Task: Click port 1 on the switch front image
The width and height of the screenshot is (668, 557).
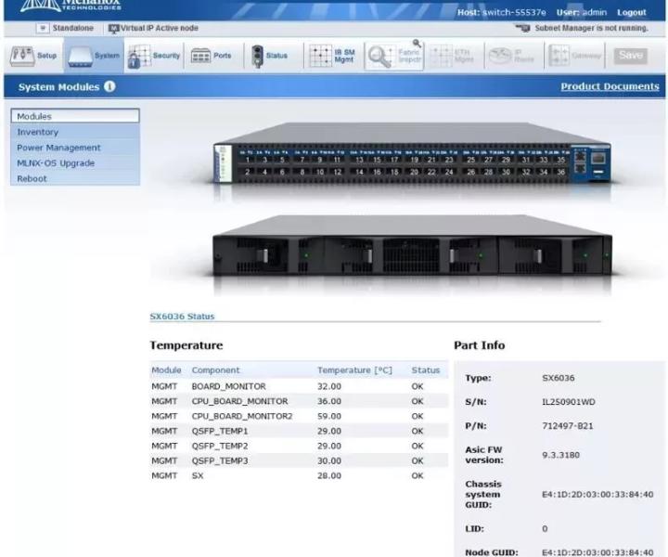Action: [248, 160]
